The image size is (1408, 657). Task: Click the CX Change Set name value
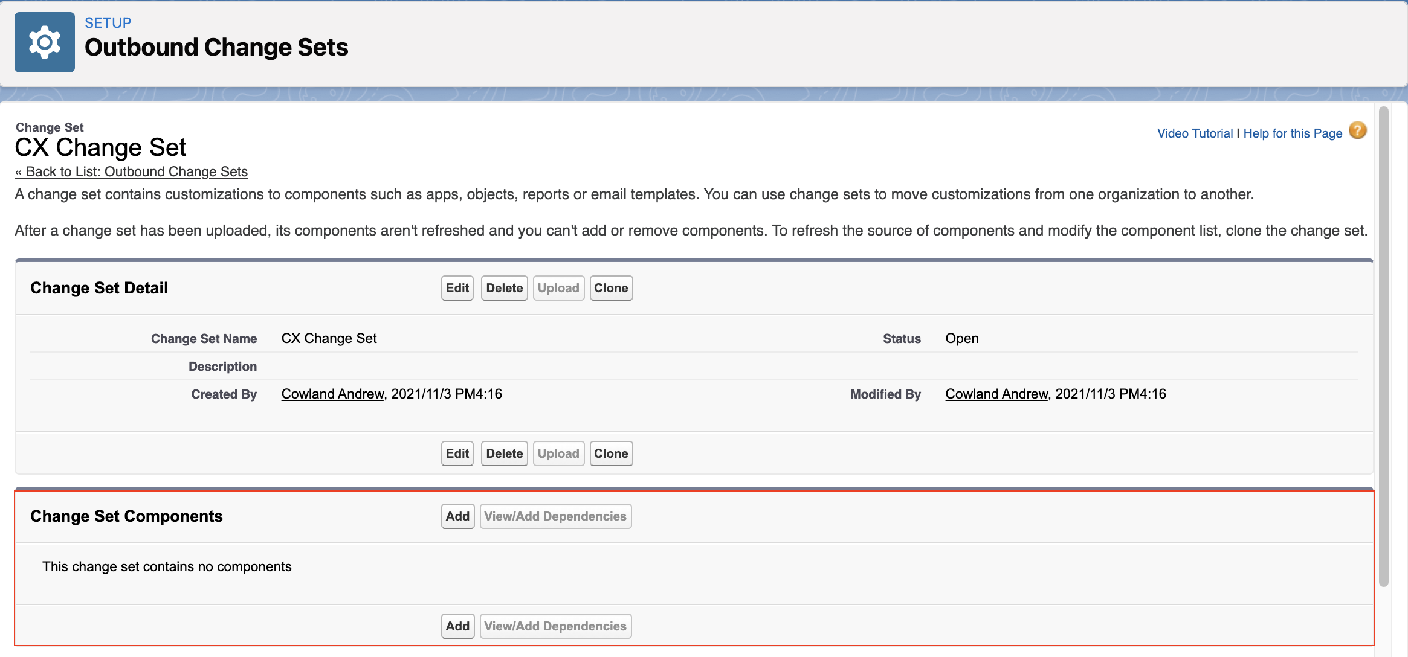pos(329,338)
